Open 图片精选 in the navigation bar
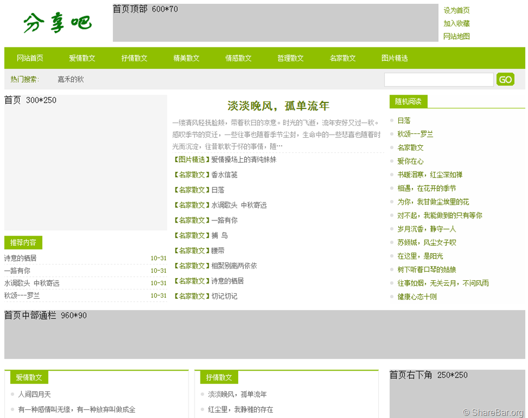This screenshot has width=528, height=418. pyautogui.click(x=395, y=58)
